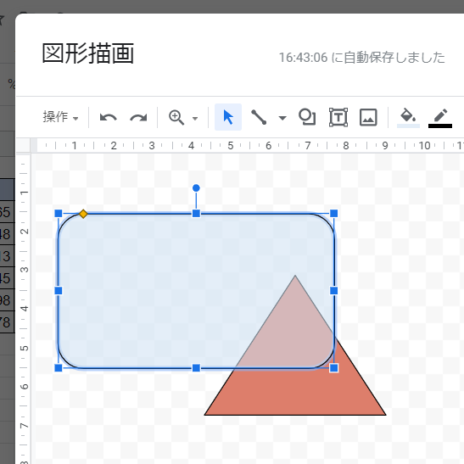The height and width of the screenshot is (464, 464).
Task: Click the left-middle resize handle
Action: pos(59,291)
